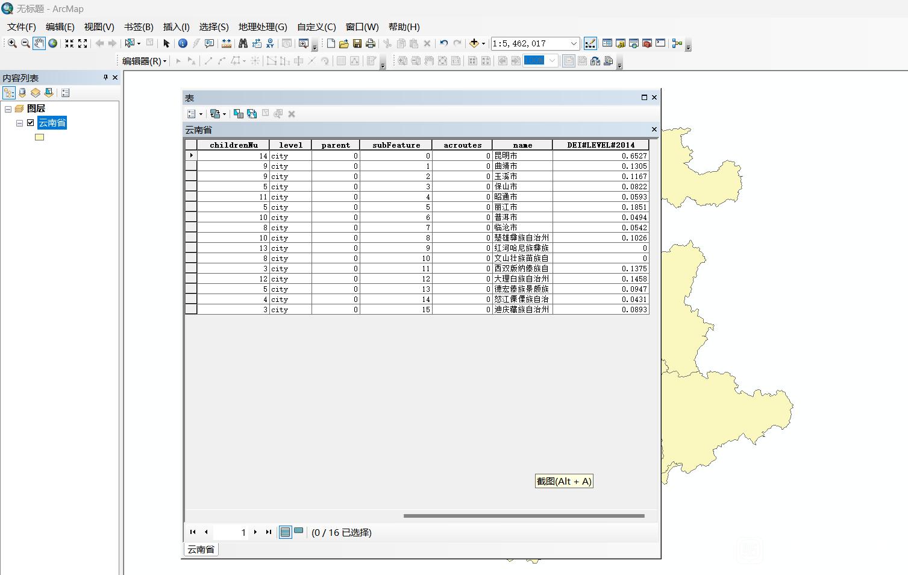Viewport: 908px width, 575px height.
Task: Uncheck the 云南省 layer visibility checkbox
Action: tap(31, 123)
